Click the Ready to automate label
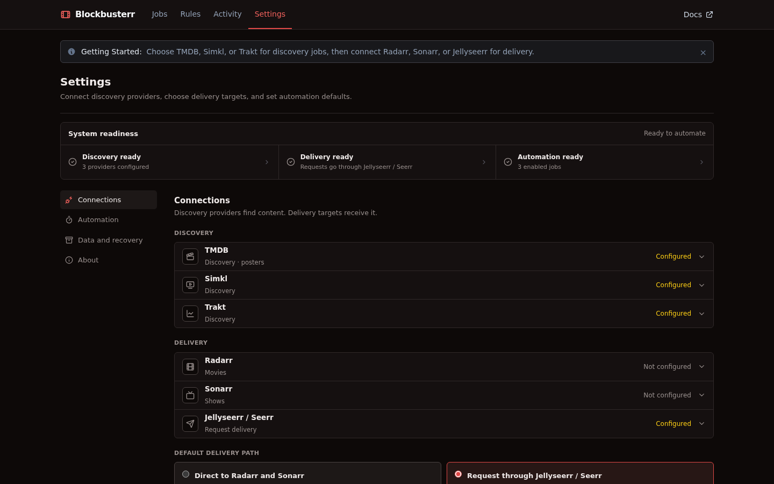Viewport: 774px width, 484px height. [x=675, y=133]
